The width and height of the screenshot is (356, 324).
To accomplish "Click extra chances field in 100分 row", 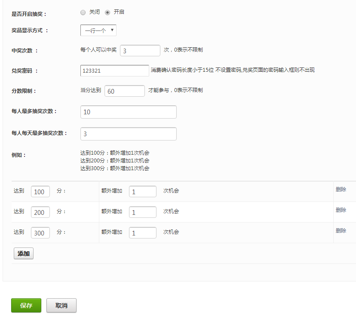I will pos(142,192).
